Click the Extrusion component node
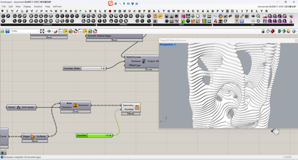 click(x=75, y=105)
